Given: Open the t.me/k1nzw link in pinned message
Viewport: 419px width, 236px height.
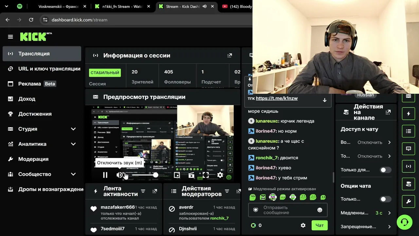Looking at the screenshot, I should coord(277,98).
